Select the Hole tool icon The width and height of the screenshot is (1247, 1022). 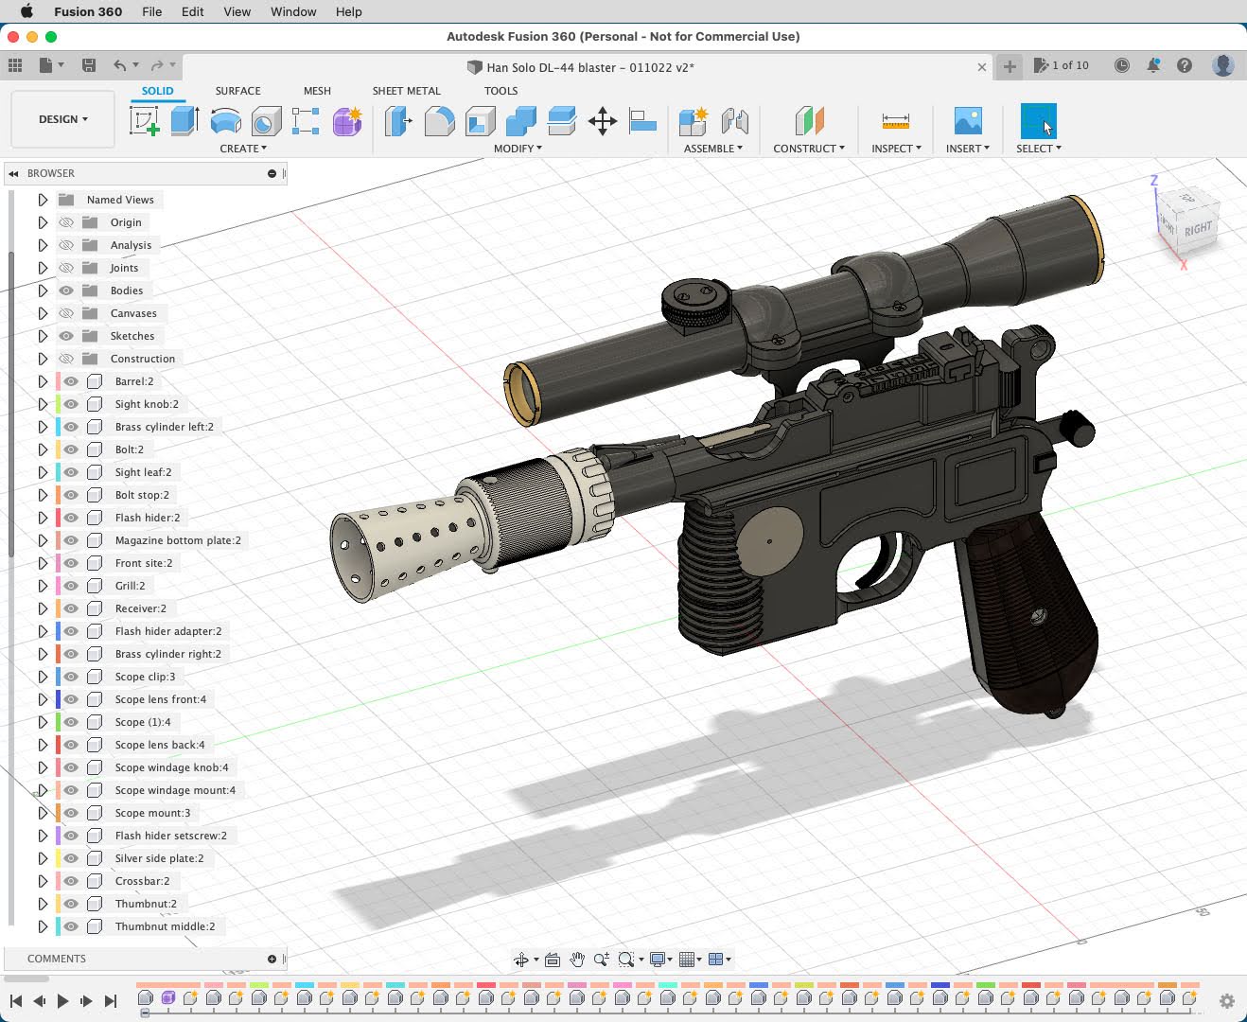266,121
